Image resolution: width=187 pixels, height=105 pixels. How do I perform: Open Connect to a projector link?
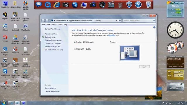click(x=53, y=43)
